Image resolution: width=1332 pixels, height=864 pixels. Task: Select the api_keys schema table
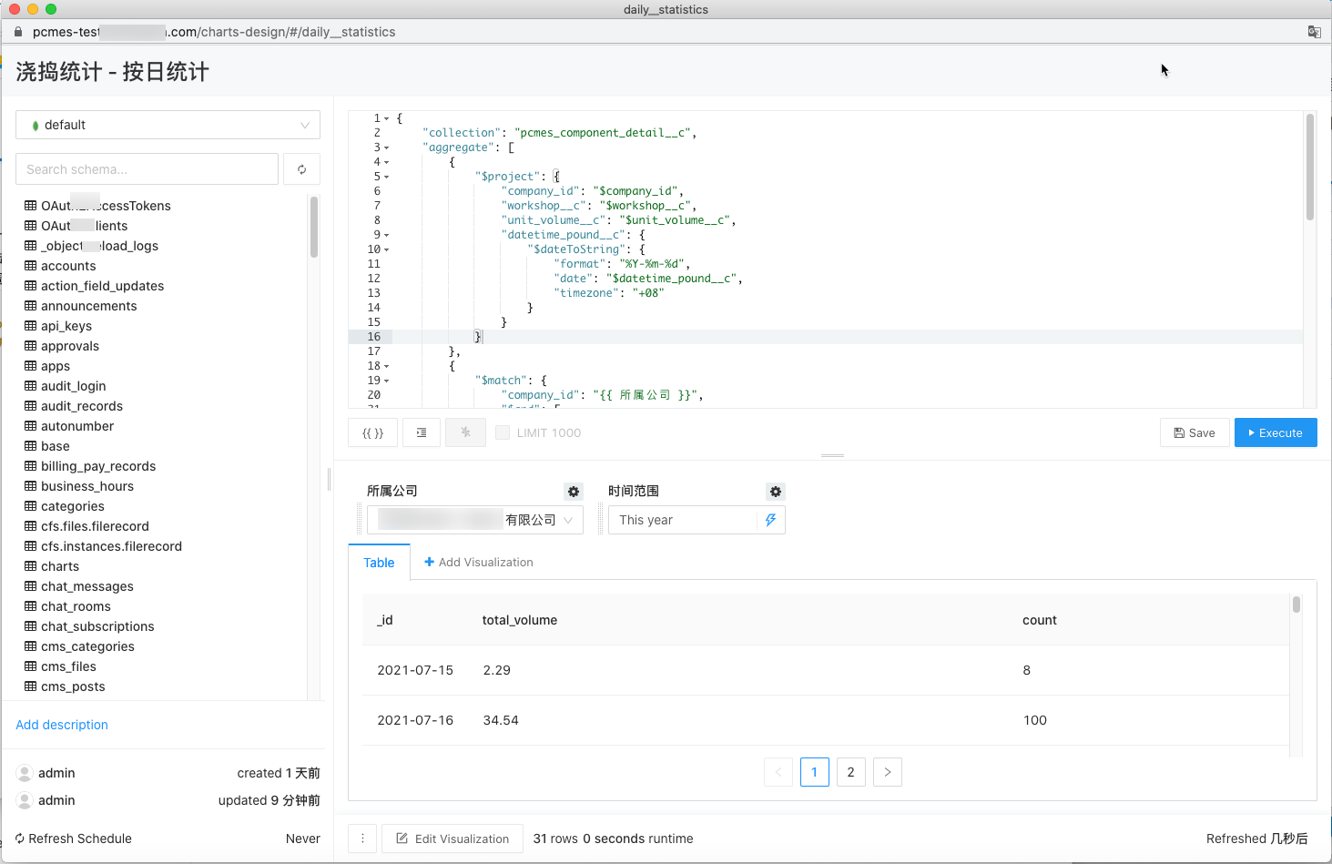pyautogui.click(x=66, y=326)
